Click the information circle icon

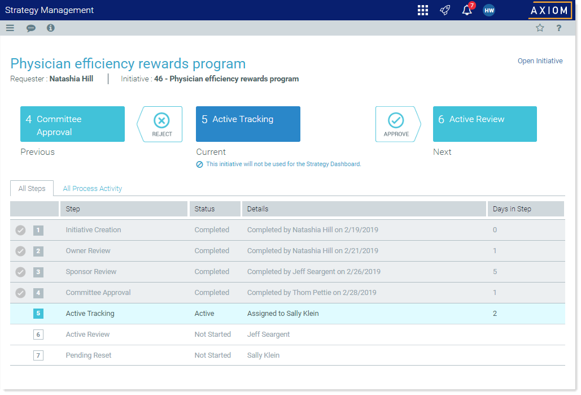pyautogui.click(x=51, y=28)
